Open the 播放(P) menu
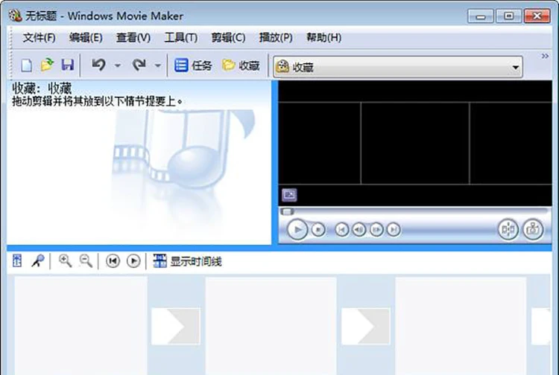Viewport: 559px width, 375px height. [276, 37]
